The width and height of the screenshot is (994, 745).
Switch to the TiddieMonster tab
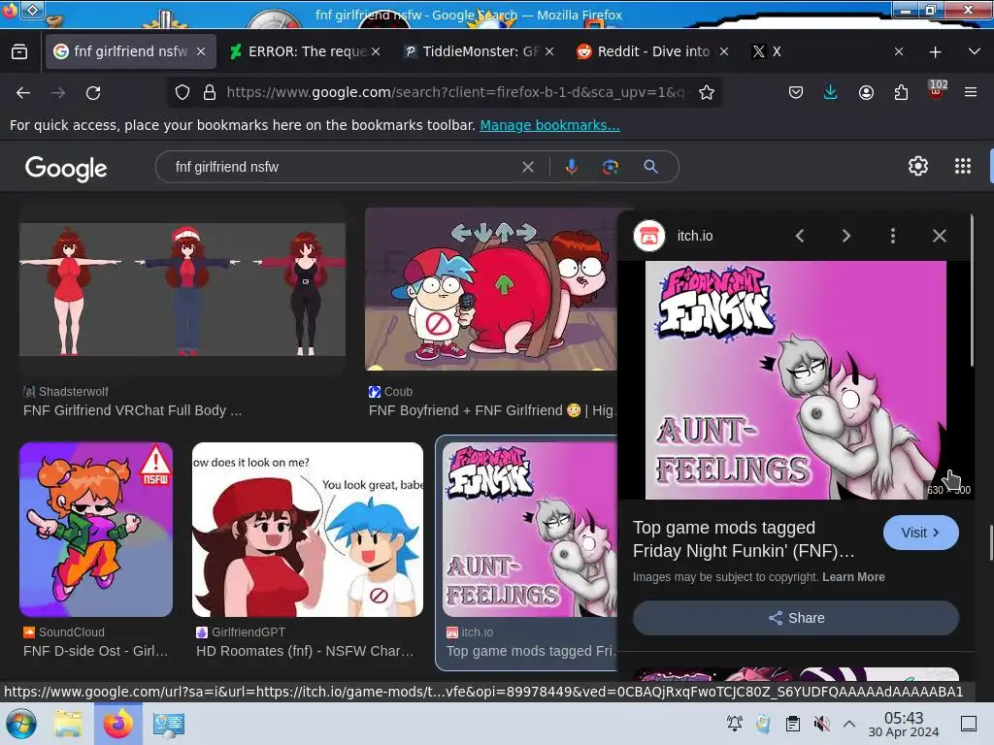[480, 51]
